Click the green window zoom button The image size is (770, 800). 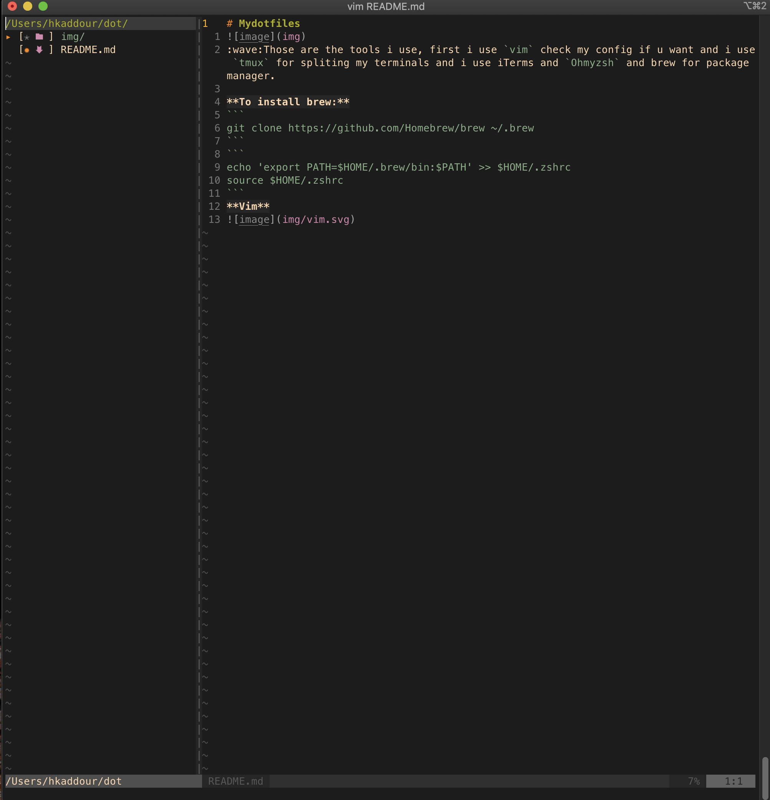[x=43, y=6]
